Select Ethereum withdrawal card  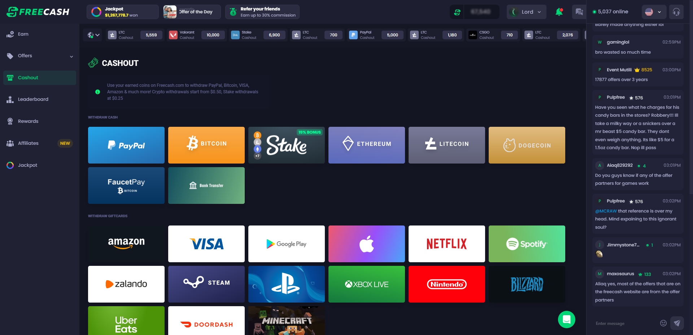click(x=367, y=145)
